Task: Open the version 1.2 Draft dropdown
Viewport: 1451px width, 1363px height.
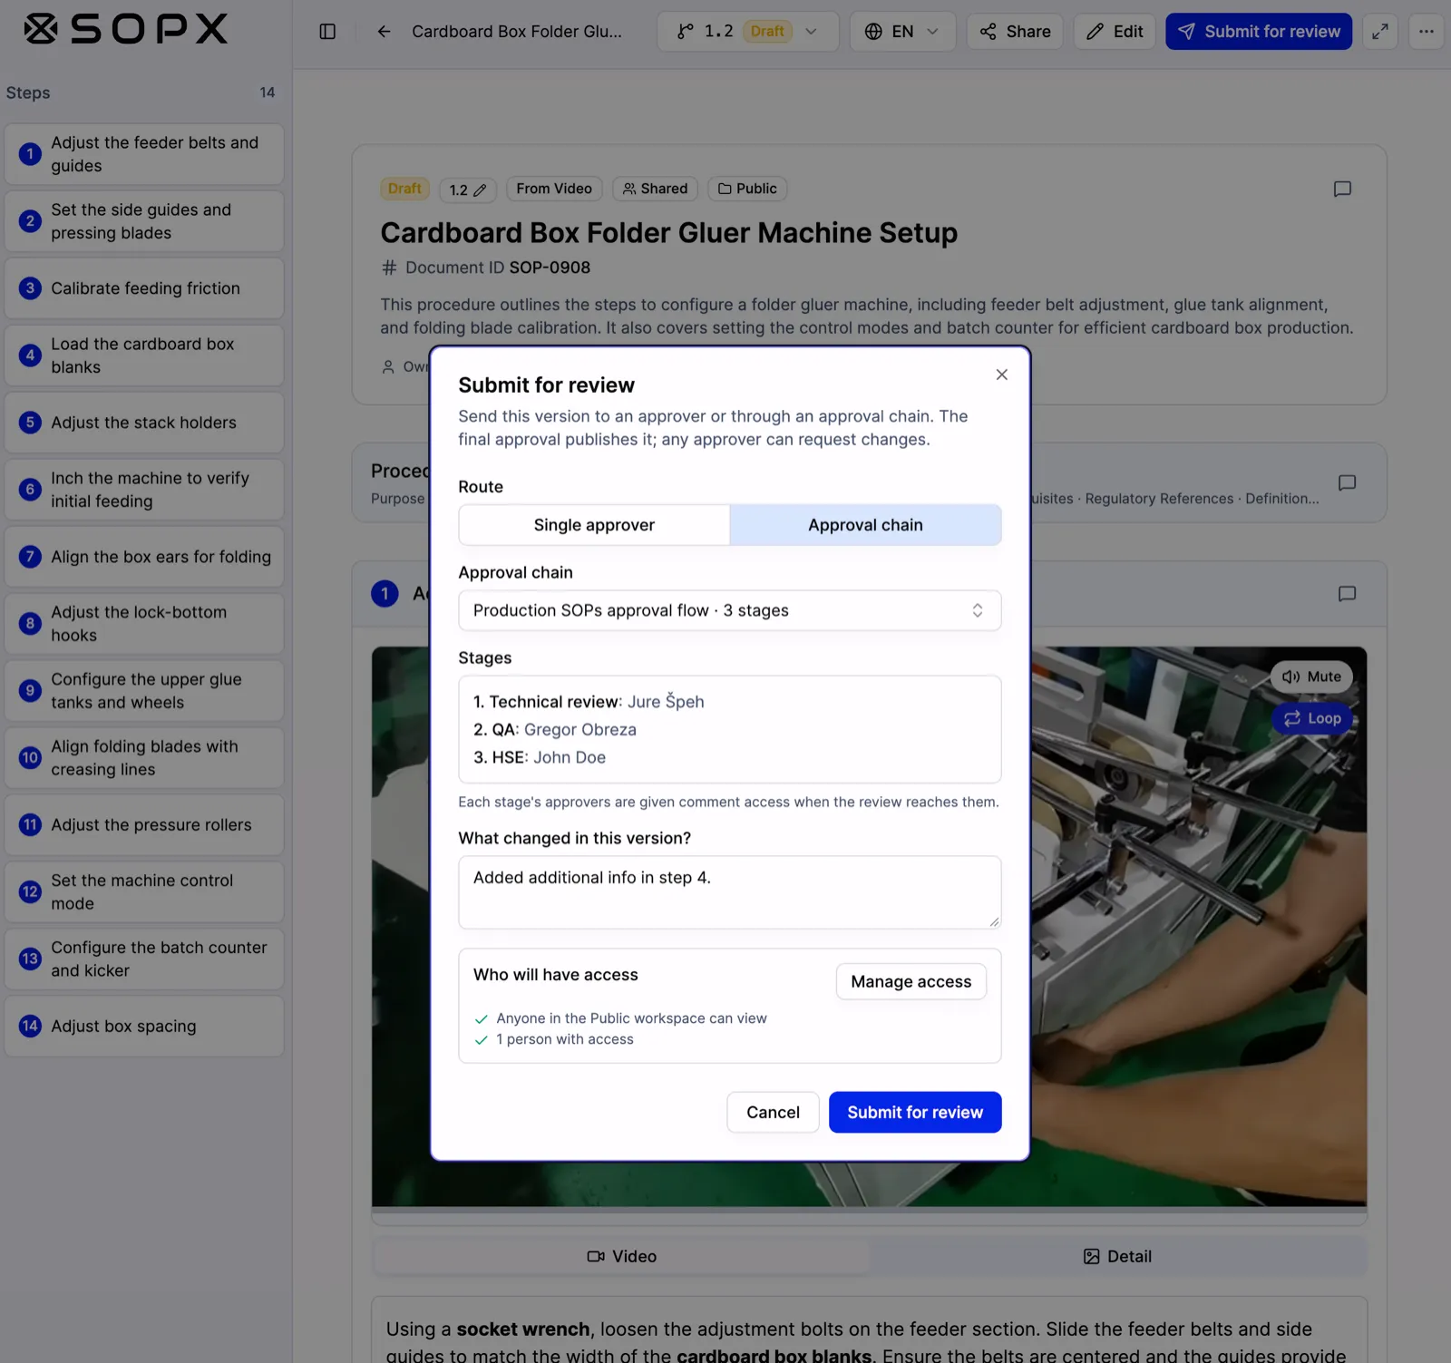Action: click(747, 32)
